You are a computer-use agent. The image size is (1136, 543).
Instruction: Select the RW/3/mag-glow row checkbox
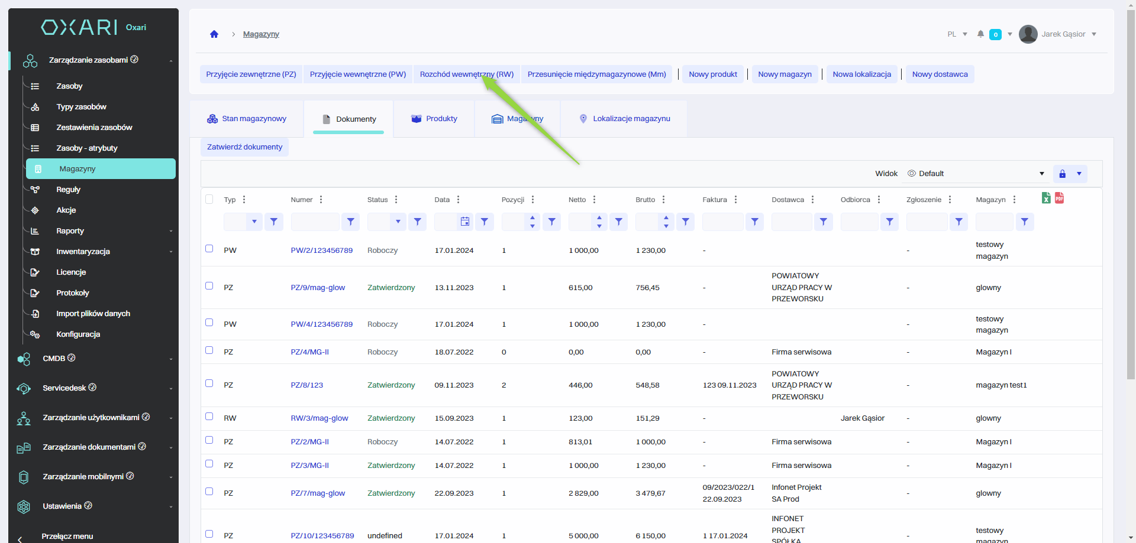click(209, 417)
